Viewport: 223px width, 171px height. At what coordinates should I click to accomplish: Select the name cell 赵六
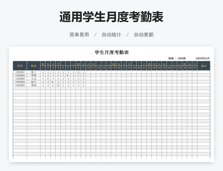33,82
